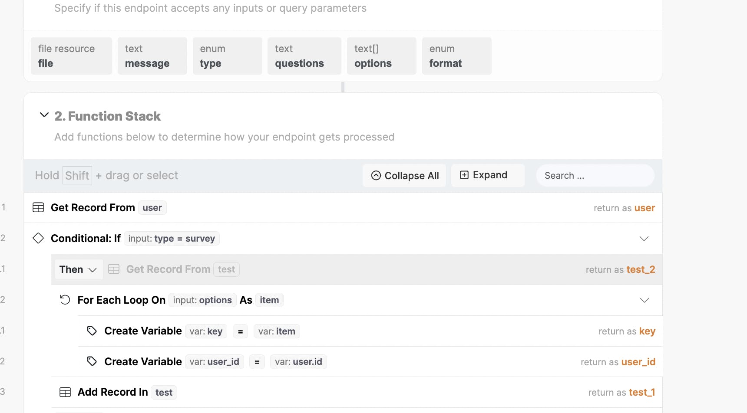Viewport: 747px width, 413px height.
Task: Click the tag icon for Create Variable user_id
Action: (92, 361)
